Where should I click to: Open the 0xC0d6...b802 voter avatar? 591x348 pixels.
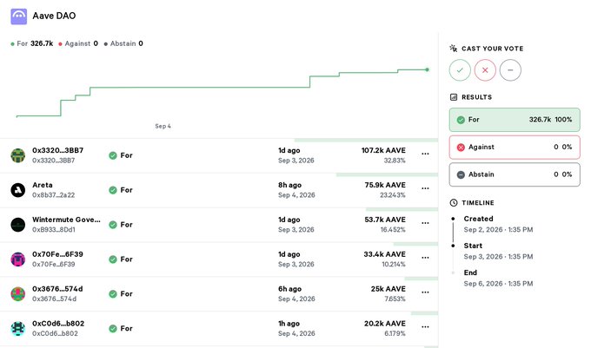pyautogui.click(x=17, y=328)
